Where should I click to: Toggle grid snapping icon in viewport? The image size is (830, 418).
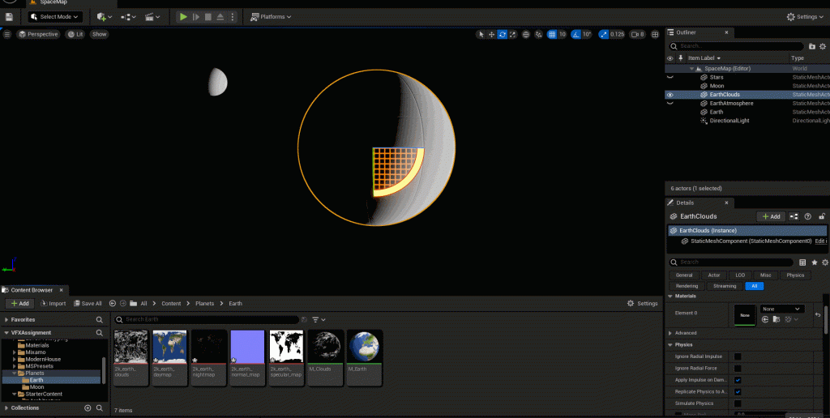pos(552,34)
